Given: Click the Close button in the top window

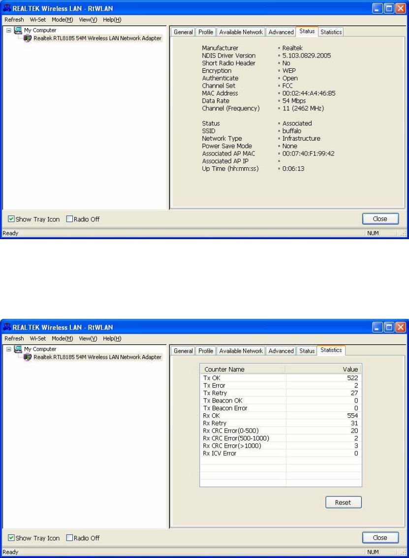Looking at the screenshot, I should pos(380,219).
